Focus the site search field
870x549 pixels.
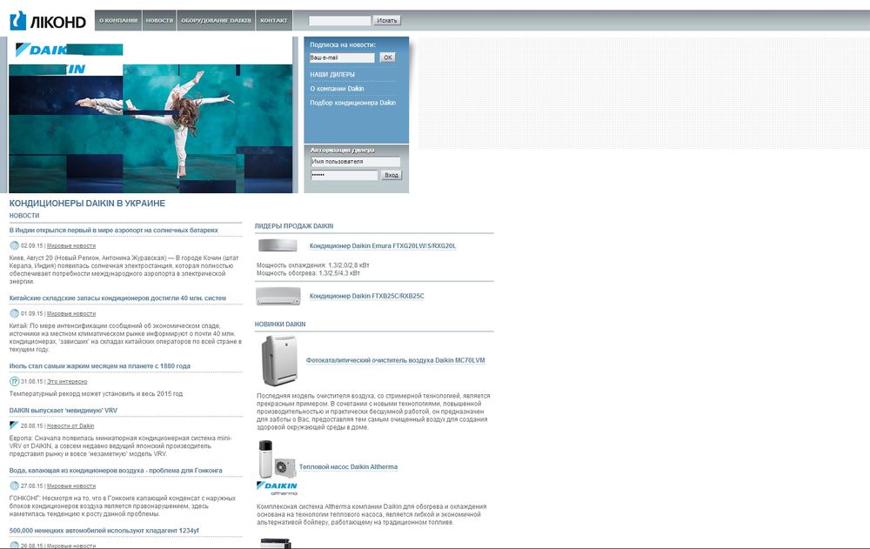click(339, 21)
